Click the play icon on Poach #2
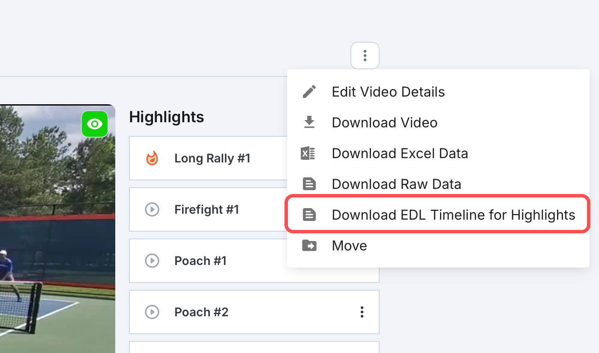Screen dimensions: 599x353 tap(152, 312)
